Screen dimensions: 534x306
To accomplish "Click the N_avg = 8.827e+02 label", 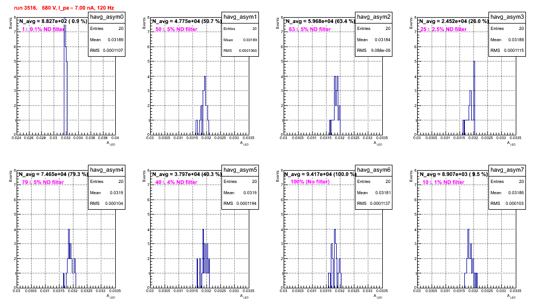I will click(x=53, y=21).
